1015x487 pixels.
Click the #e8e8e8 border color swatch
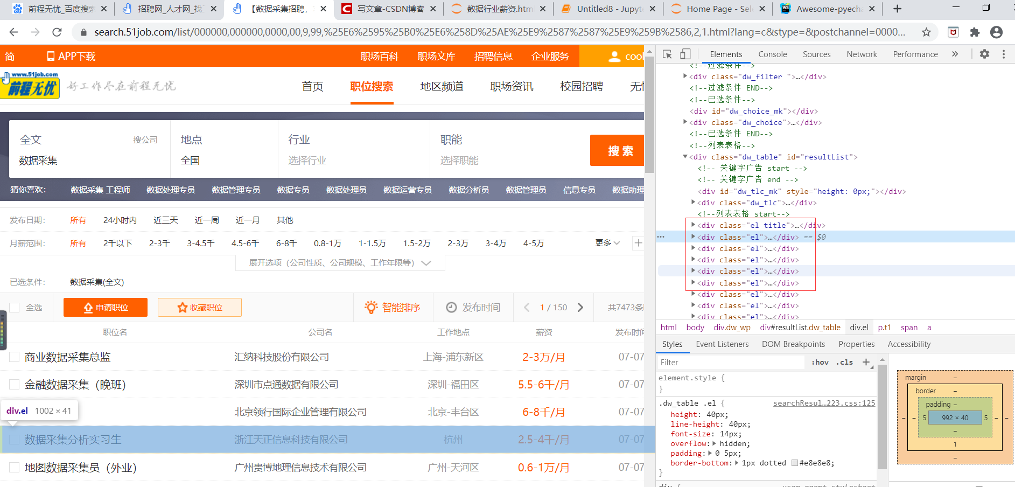(794, 463)
